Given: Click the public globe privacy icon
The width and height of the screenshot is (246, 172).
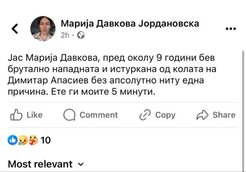Looking at the screenshot, I should [81, 35].
